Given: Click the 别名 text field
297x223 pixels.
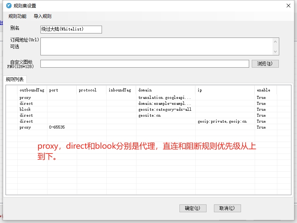Looking at the screenshot, I should click(71, 29).
